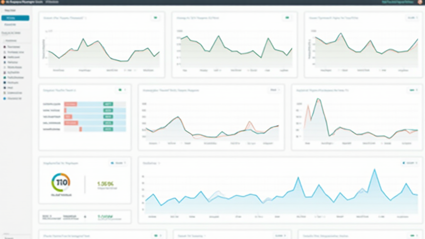Click the first row's red progress bar segment
This screenshot has width=425, height=239.
(71, 104)
